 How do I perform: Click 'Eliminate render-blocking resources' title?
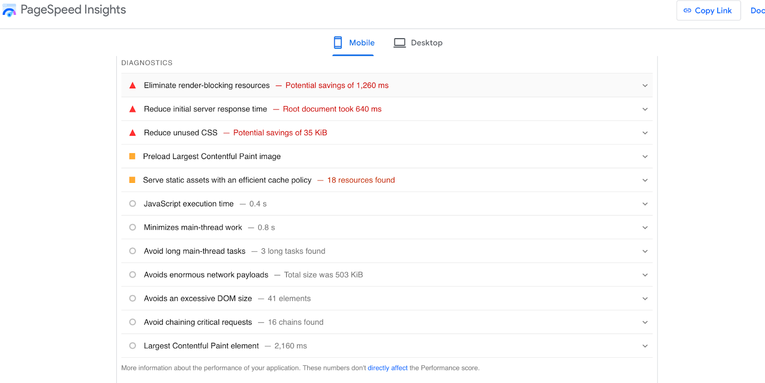pyautogui.click(x=207, y=85)
